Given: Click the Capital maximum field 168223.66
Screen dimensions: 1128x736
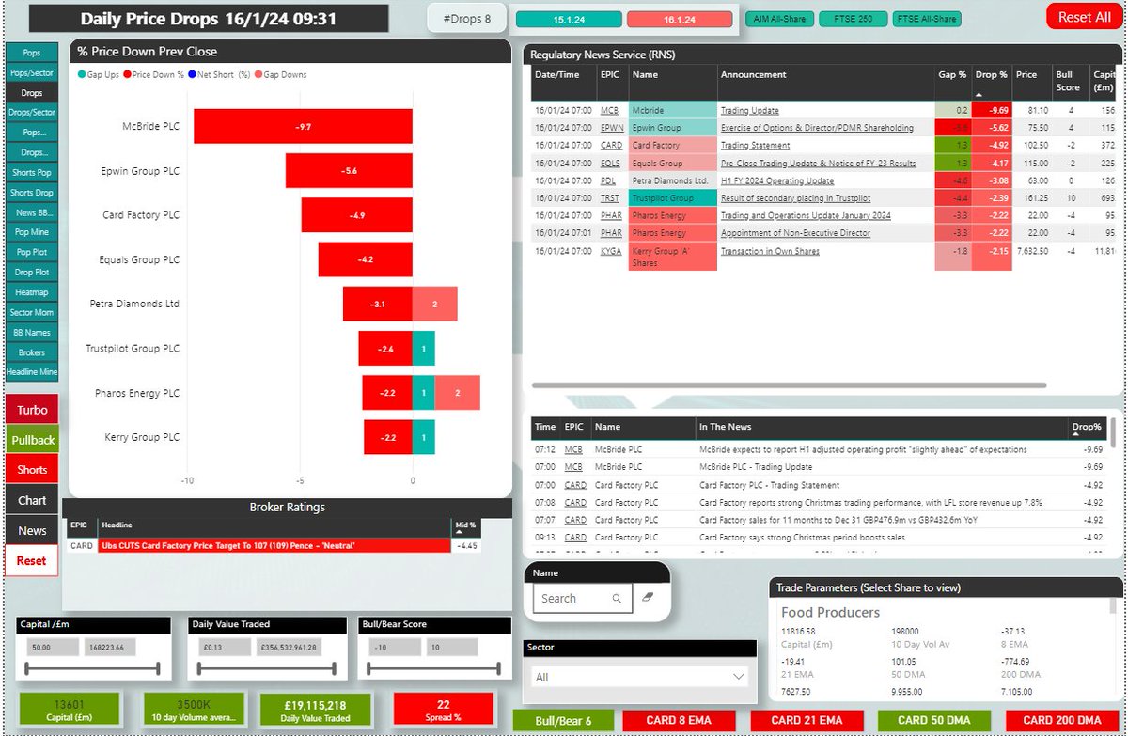Looking at the screenshot, I should click(x=110, y=648).
